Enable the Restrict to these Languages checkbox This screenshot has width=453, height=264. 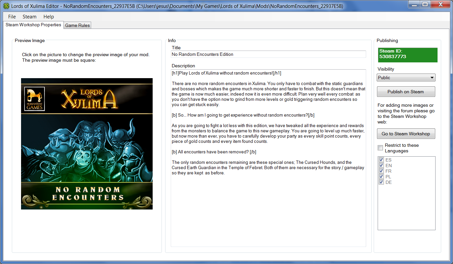380,148
